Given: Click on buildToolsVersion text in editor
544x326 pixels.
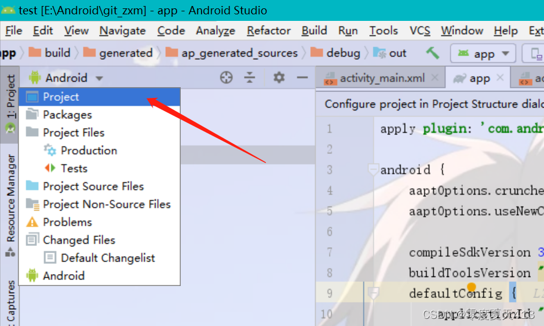Looking at the screenshot, I should 469,273.
